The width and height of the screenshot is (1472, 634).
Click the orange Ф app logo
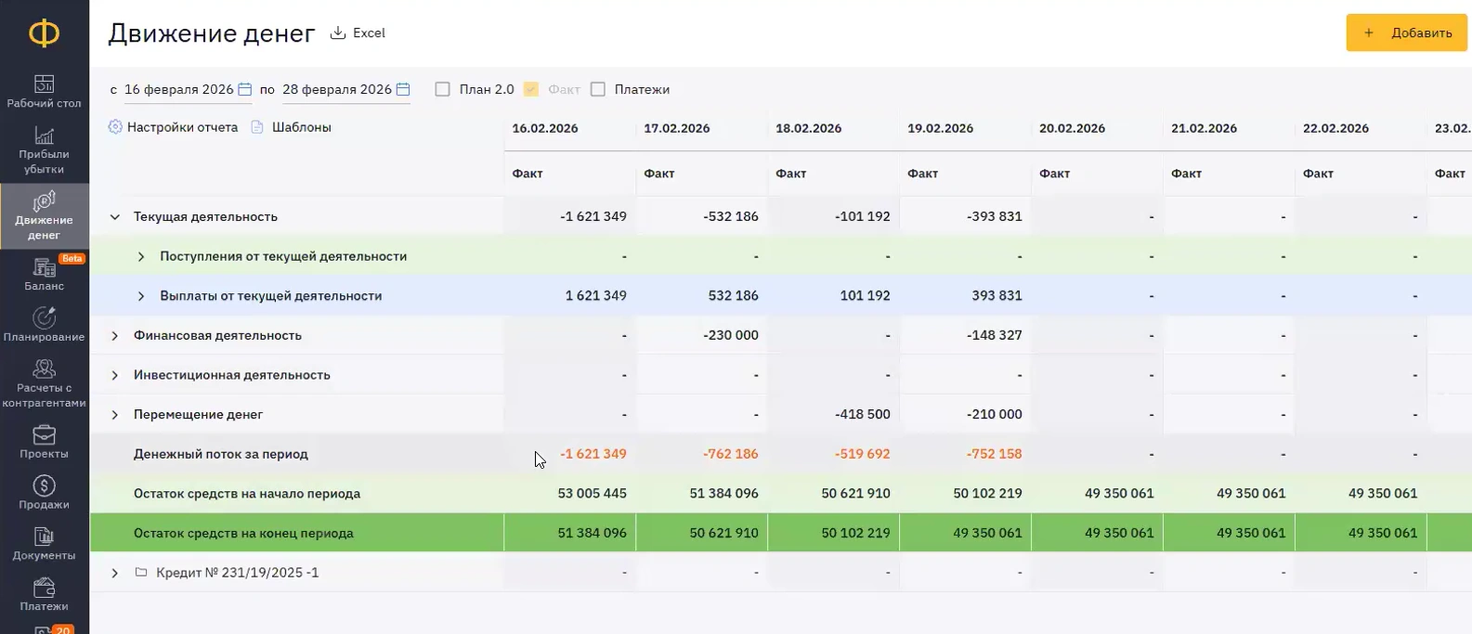pyautogui.click(x=44, y=33)
